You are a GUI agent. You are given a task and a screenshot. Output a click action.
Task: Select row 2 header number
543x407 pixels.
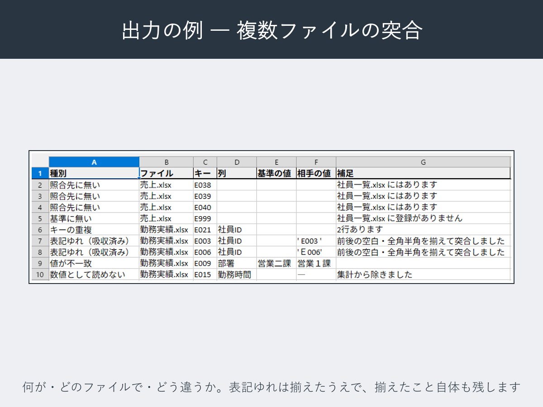[x=40, y=185]
